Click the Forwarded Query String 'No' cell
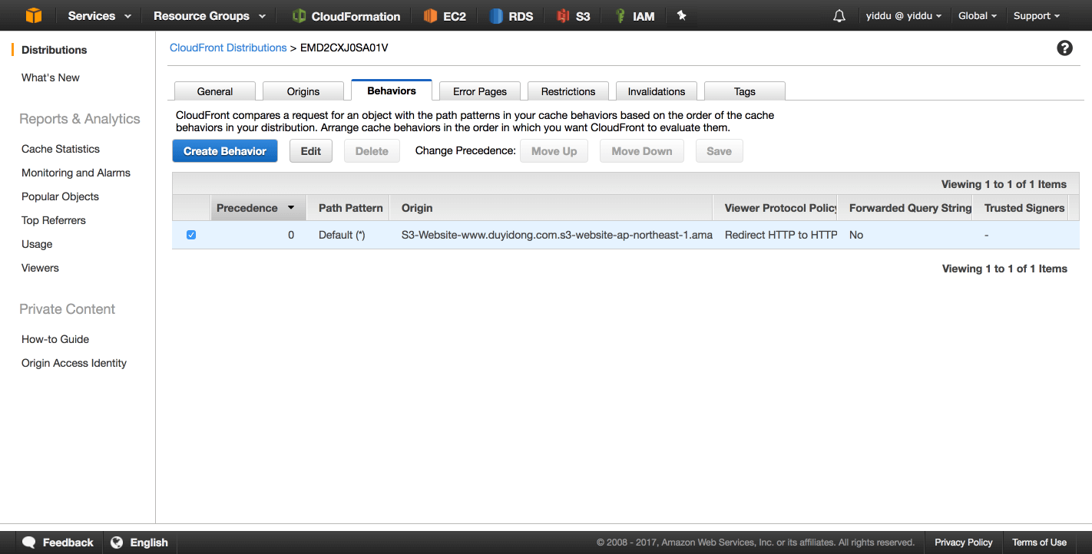Image resolution: width=1092 pixels, height=554 pixels. pos(856,235)
